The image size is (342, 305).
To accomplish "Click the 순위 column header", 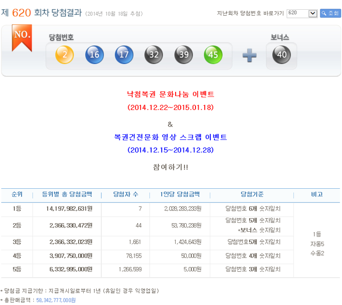I will click(x=17, y=194).
